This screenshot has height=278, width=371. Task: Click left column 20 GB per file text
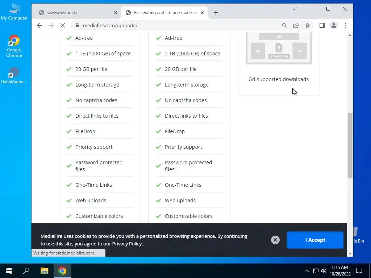click(91, 69)
